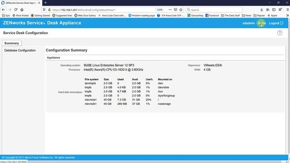The image size is (290, 163).
Task: Open the Apple bookmark
Action: click(272, 15)
